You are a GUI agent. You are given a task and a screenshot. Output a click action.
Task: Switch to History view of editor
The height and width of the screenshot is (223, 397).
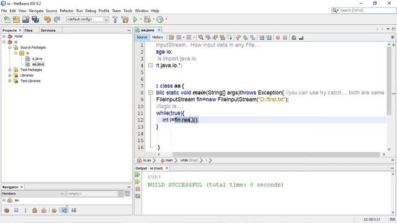[158, 37]
